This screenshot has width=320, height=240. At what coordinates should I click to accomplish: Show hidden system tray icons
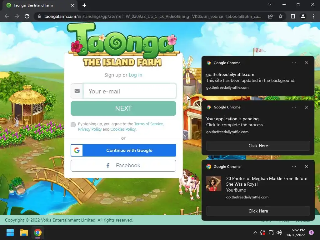(255, 232)
